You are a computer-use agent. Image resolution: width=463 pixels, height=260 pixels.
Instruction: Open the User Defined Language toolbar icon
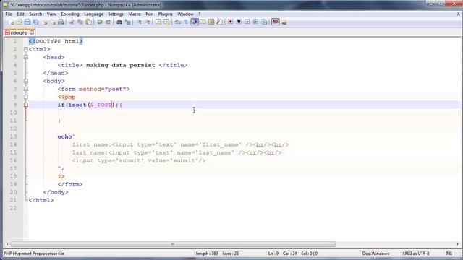click(x=203, y=22)
